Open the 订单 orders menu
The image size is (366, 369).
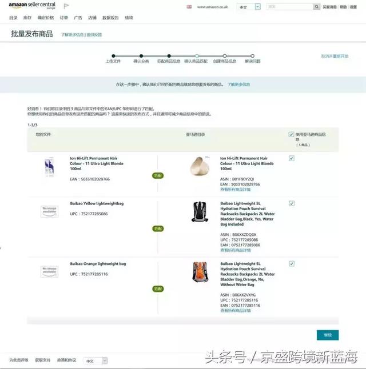click(x=63, y=18)
